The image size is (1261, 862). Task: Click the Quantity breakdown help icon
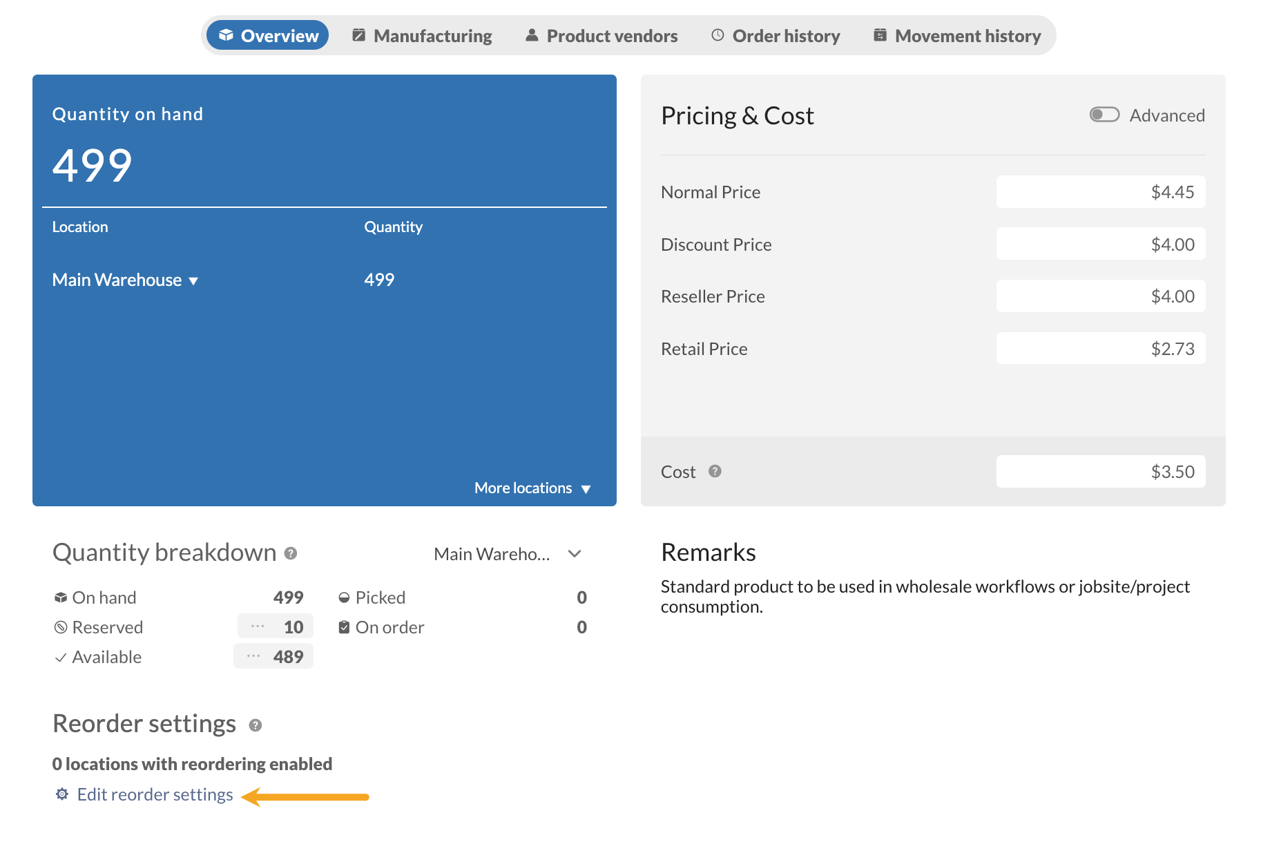pyautogui.click(x=291, y=553)
